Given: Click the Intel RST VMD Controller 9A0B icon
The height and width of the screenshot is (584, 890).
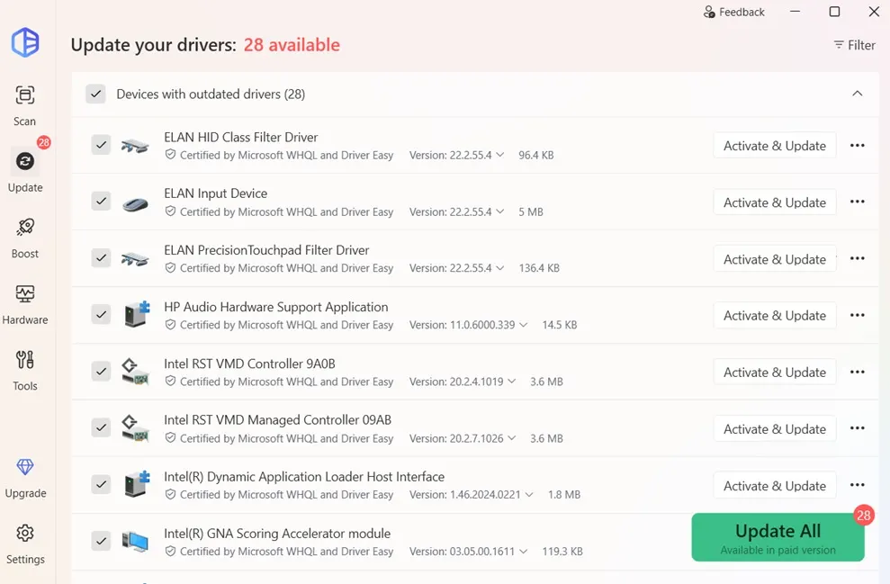Looking at the screenshot, I should pyautogui.click(x=135, y=371).
